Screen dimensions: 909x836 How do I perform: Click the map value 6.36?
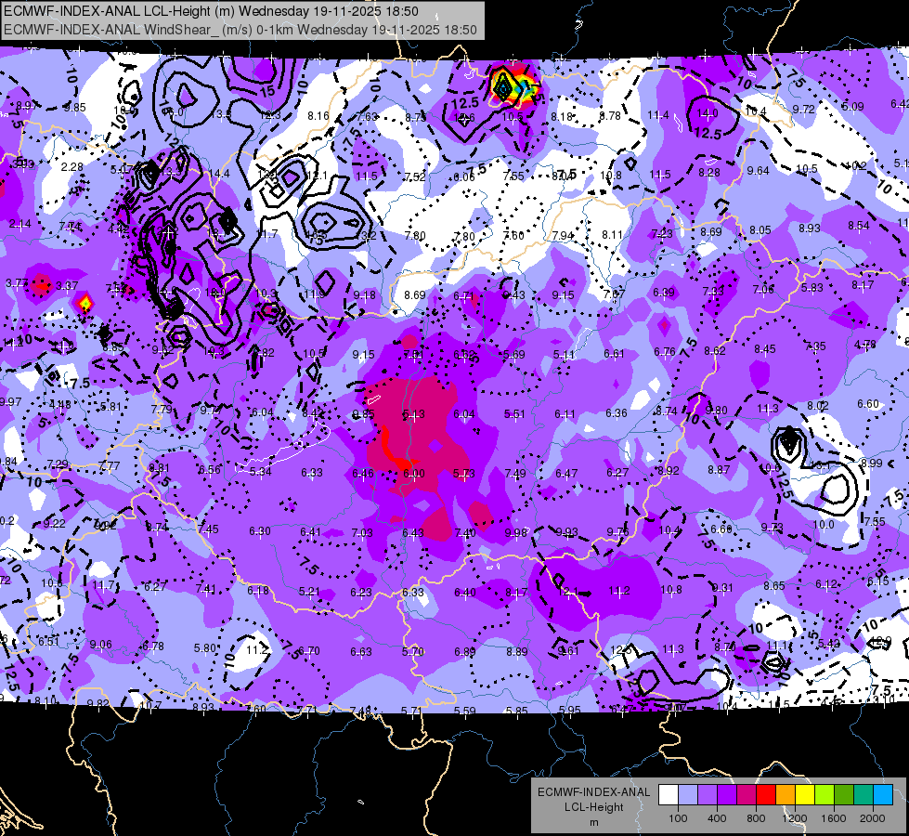(617, 412)
